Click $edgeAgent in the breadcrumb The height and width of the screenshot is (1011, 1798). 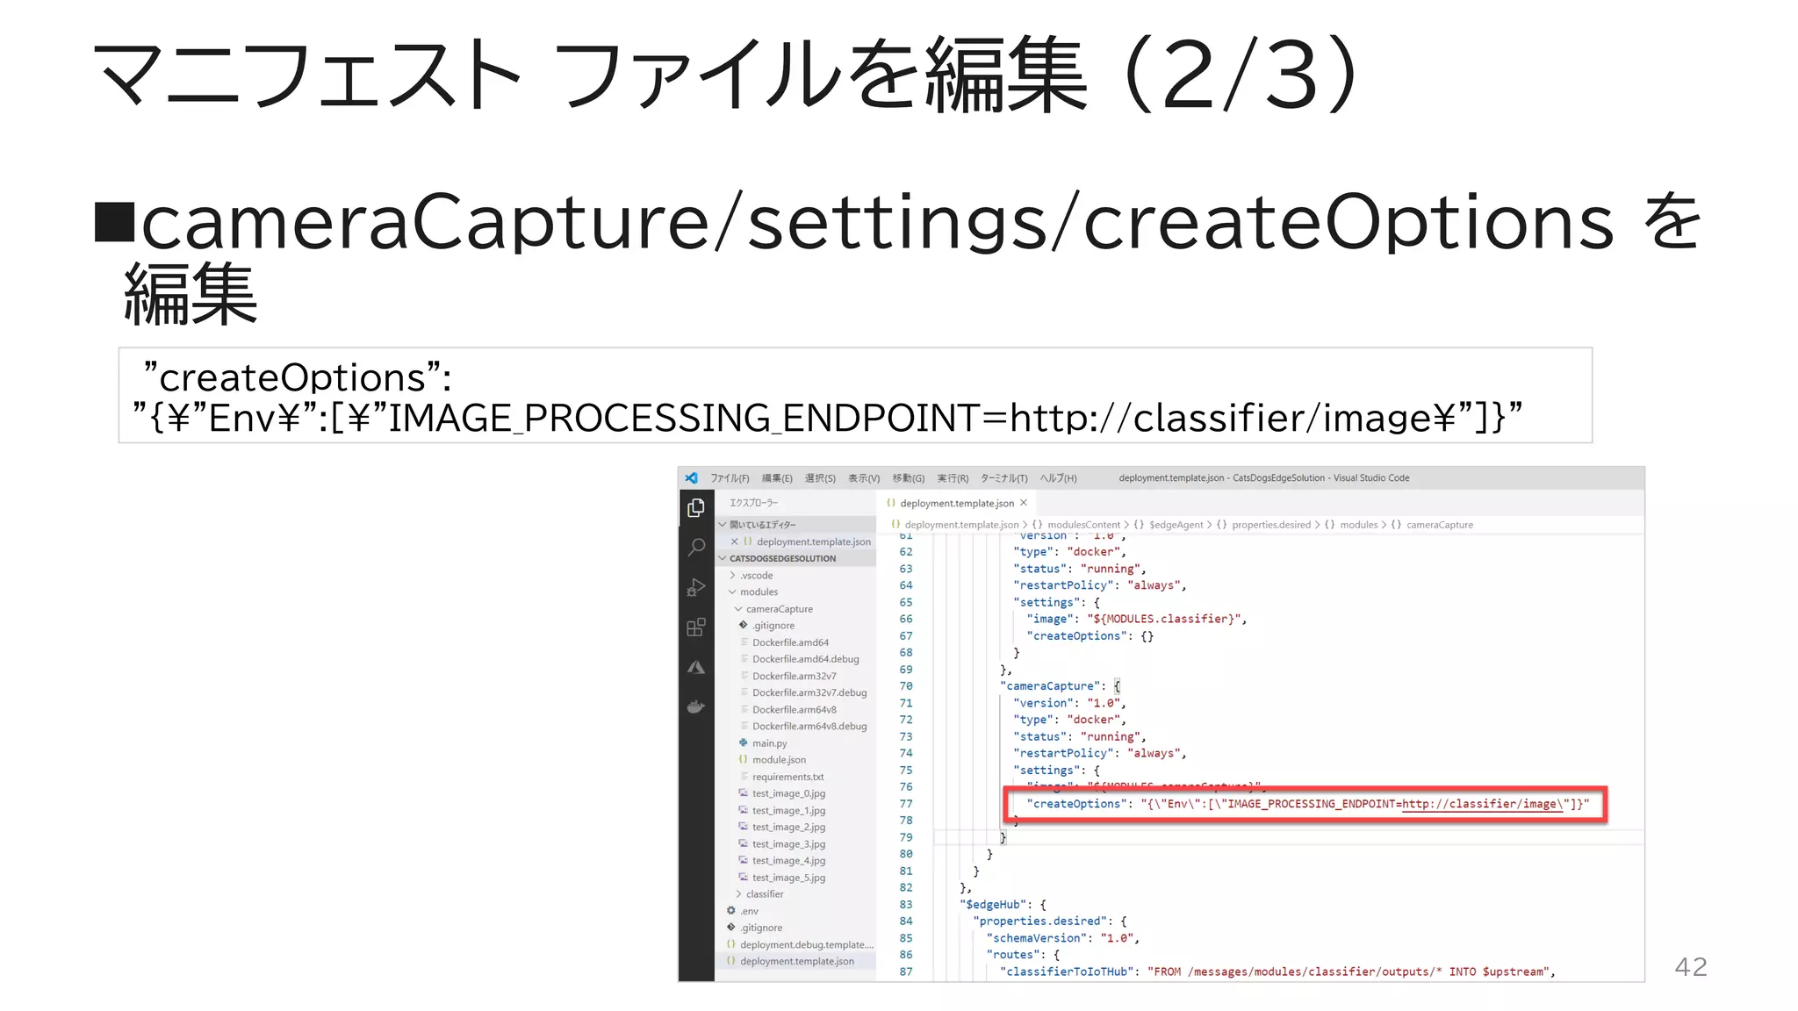coord(1176,525)
